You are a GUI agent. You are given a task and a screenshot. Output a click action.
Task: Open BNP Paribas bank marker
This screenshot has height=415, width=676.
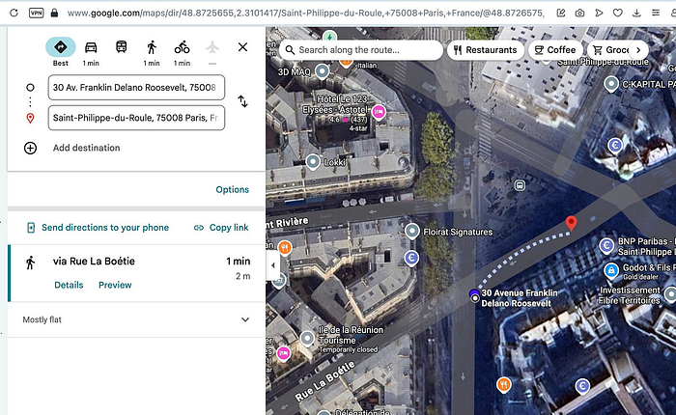pos(606,246)
